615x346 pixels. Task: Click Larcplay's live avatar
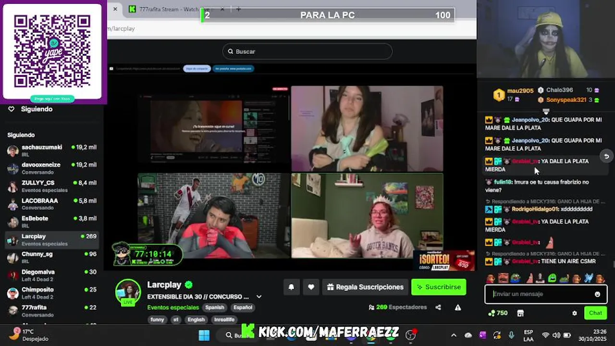[128, 292]
